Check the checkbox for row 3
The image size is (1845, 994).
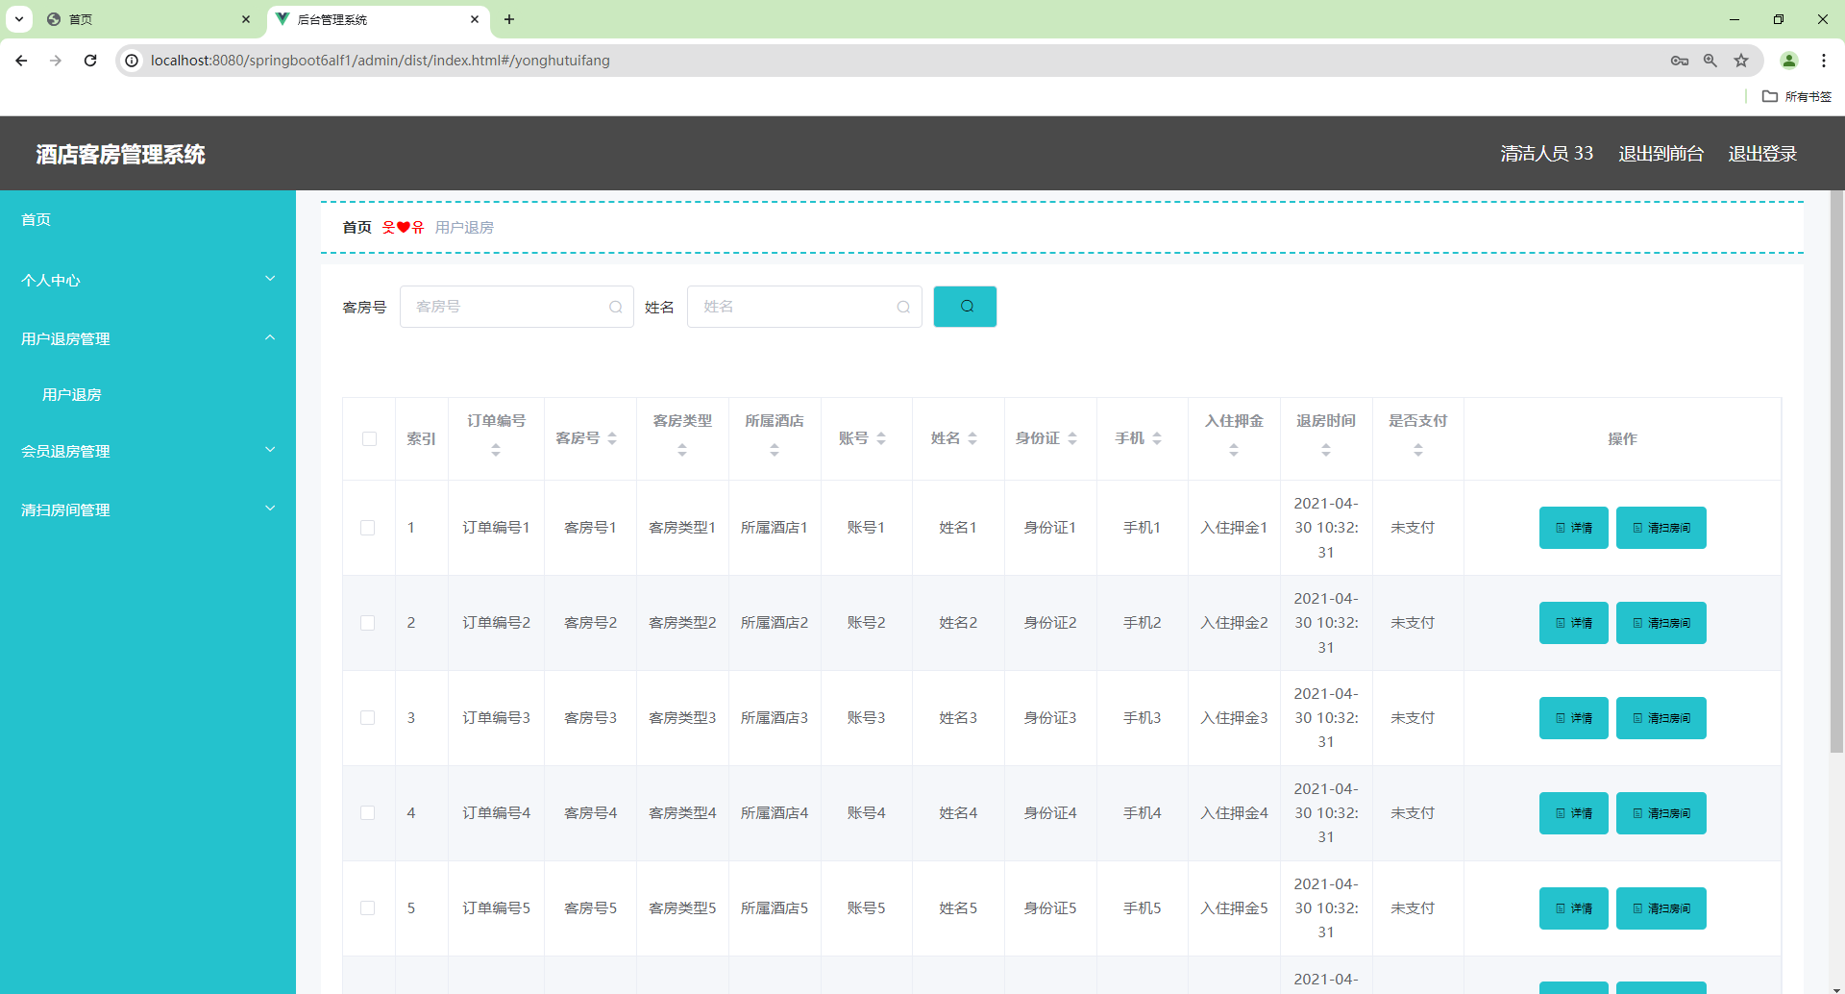coord(368,717)
